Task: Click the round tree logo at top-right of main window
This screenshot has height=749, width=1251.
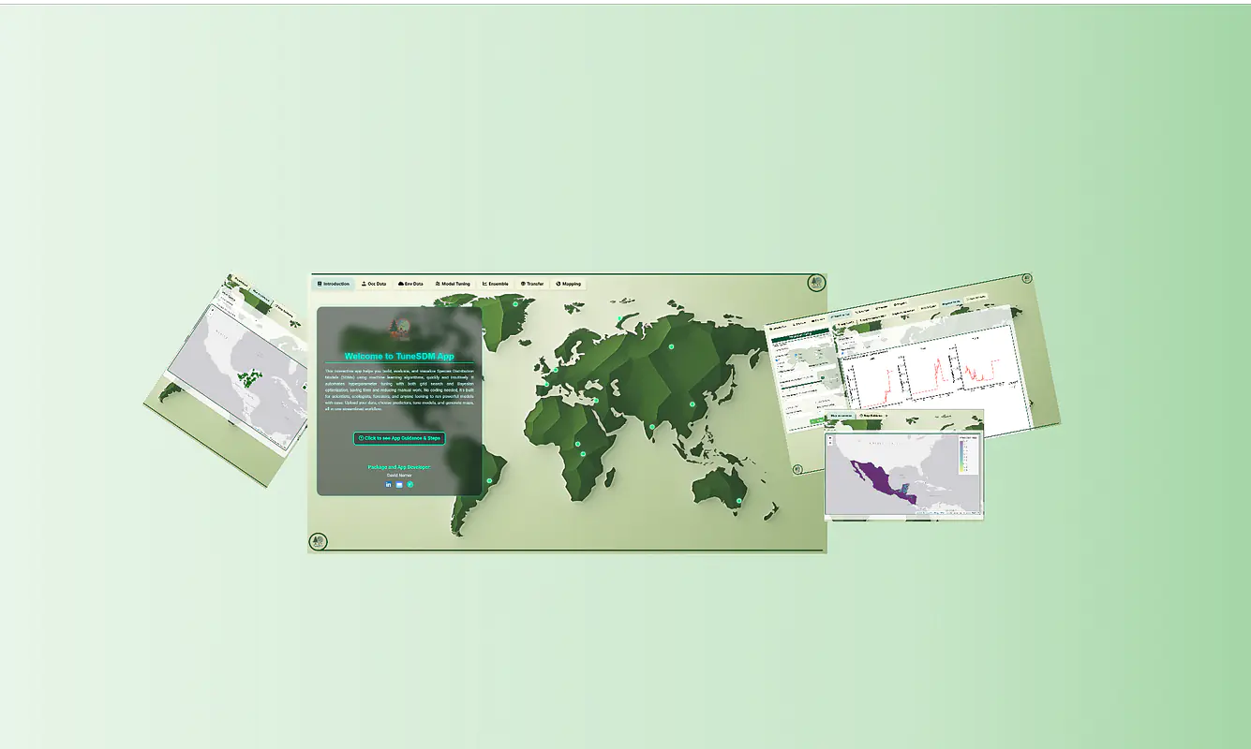Action: coord(816,283)
